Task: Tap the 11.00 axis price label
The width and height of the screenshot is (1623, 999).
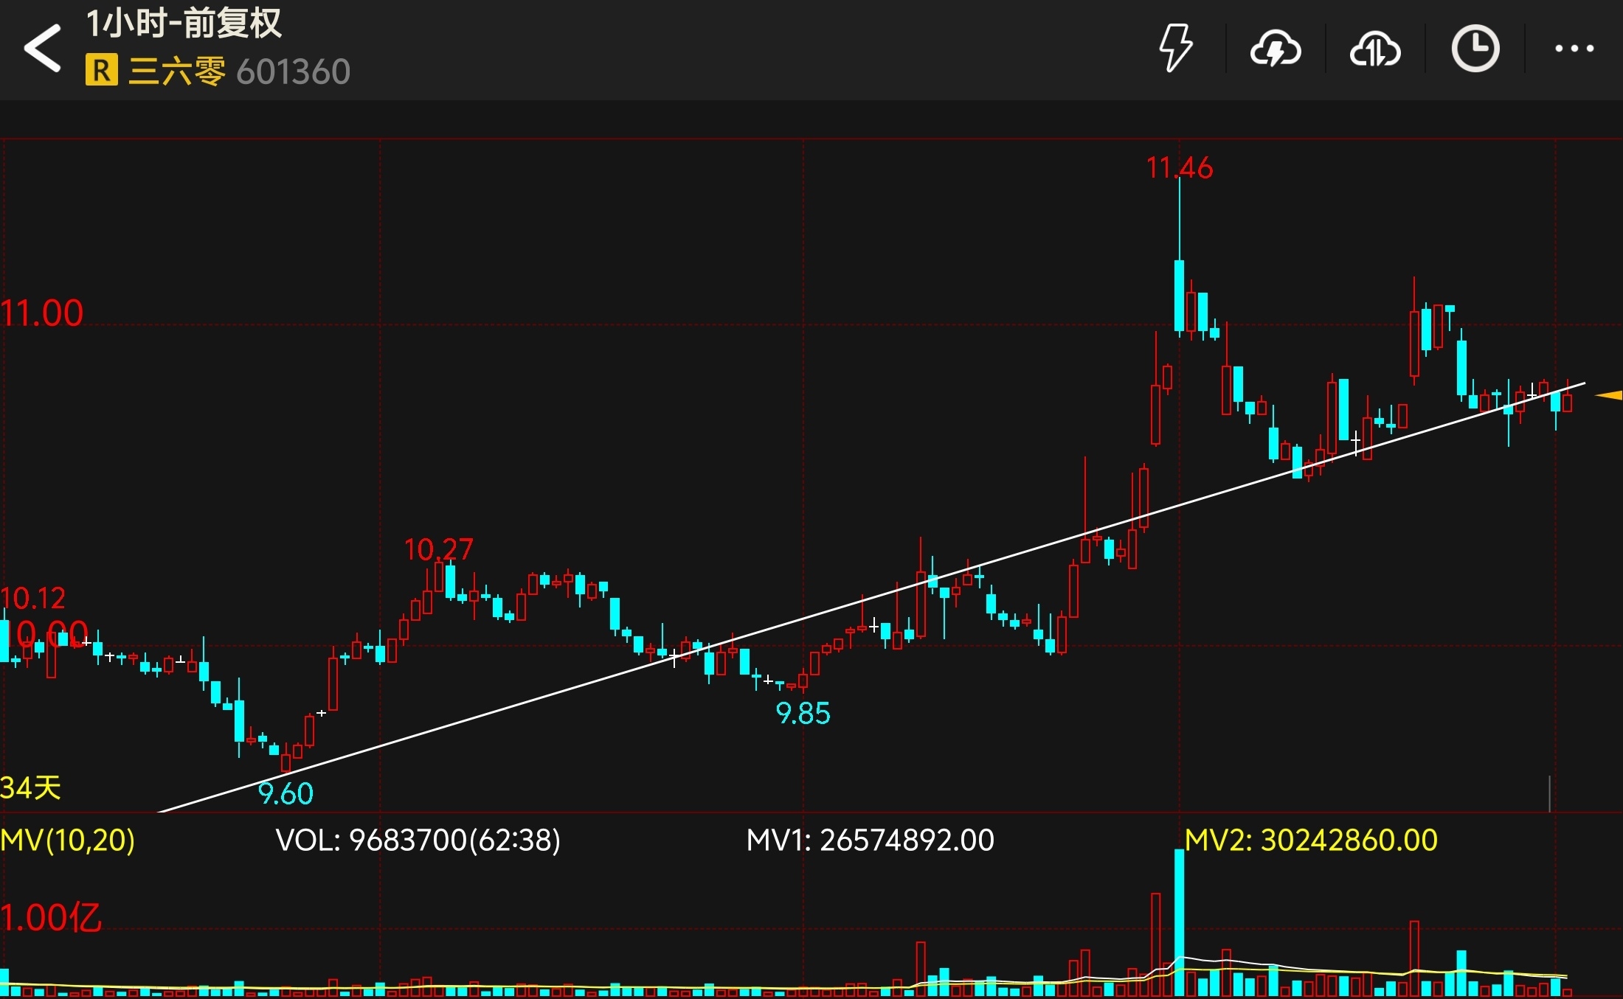Action: [x=42, y=313]
